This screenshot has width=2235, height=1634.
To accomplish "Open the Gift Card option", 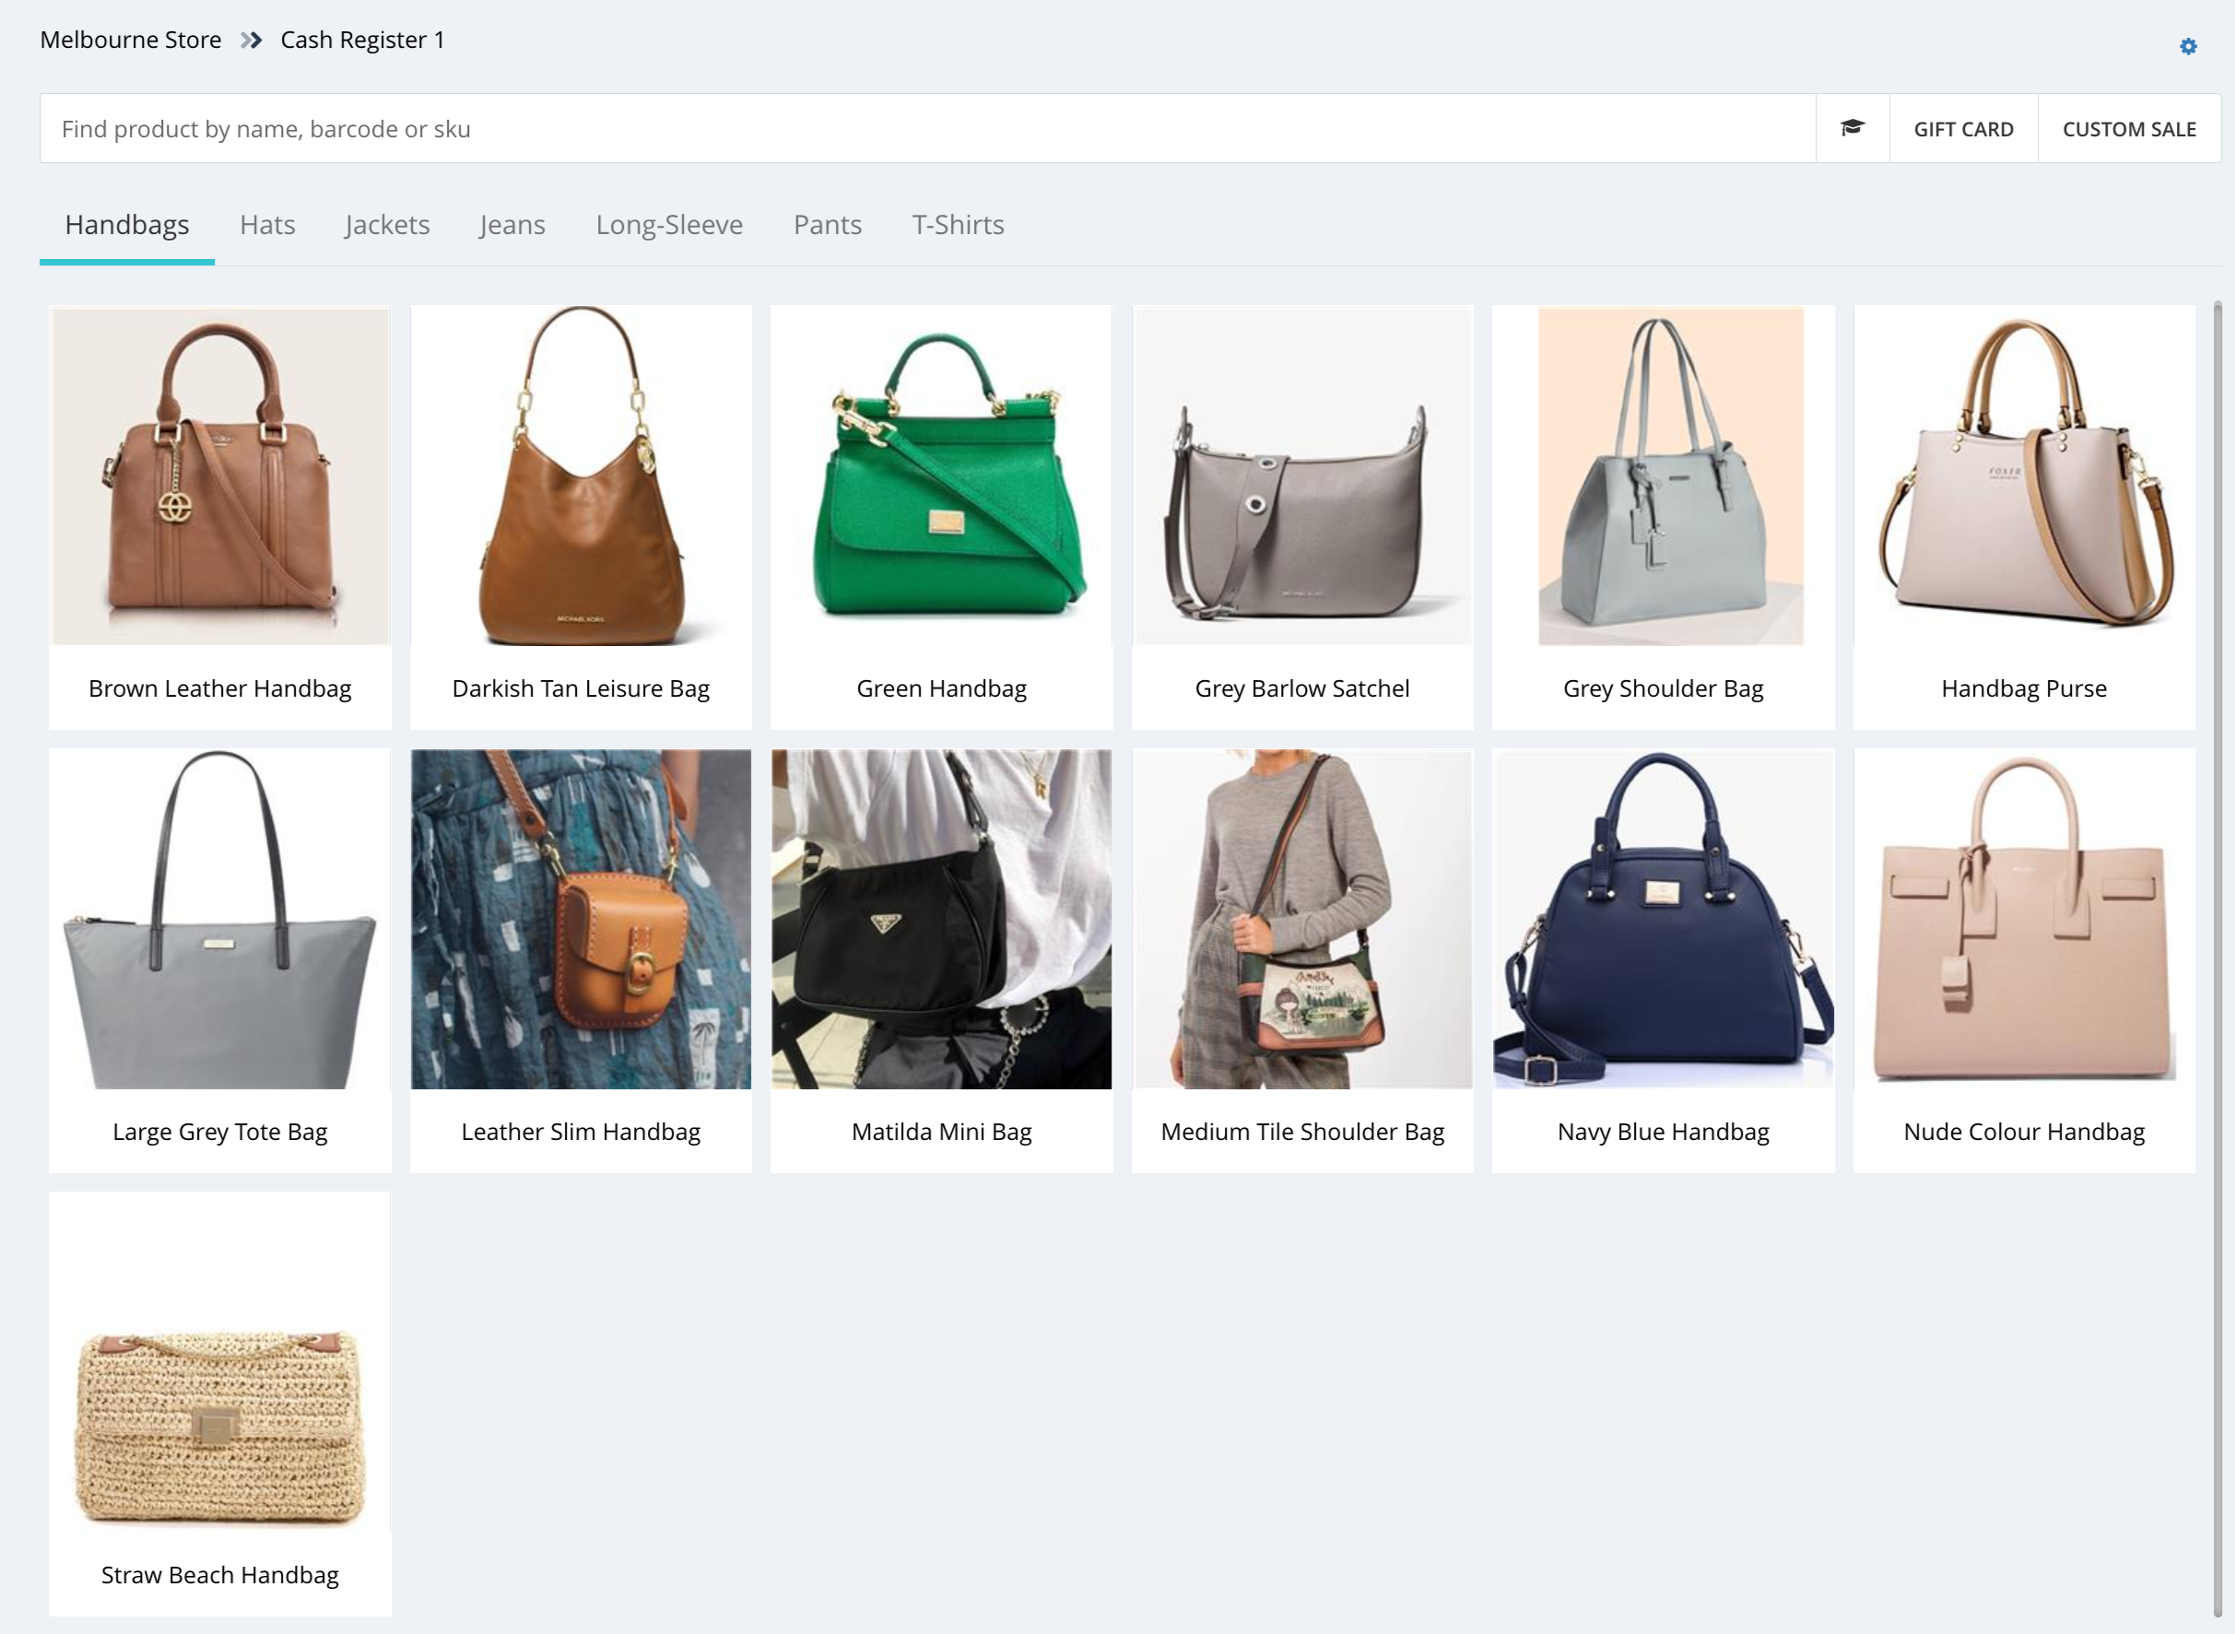I will tap(1963, 129).
